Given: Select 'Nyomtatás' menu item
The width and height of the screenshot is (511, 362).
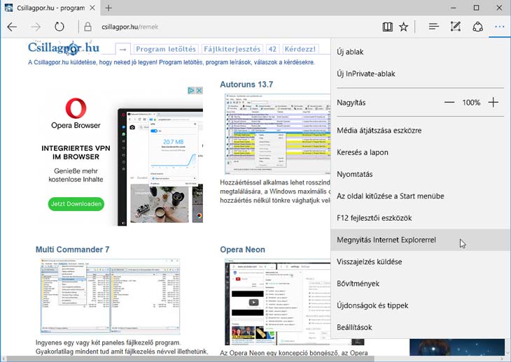Looking at the screenshot, I should (355, 174).
